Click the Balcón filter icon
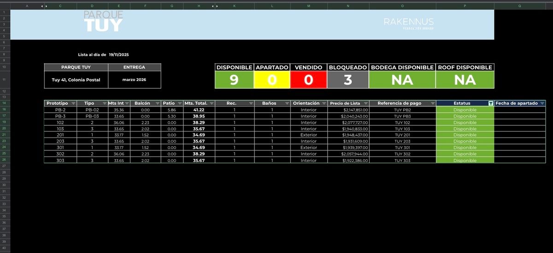553x253 pixels. point(157,103)
